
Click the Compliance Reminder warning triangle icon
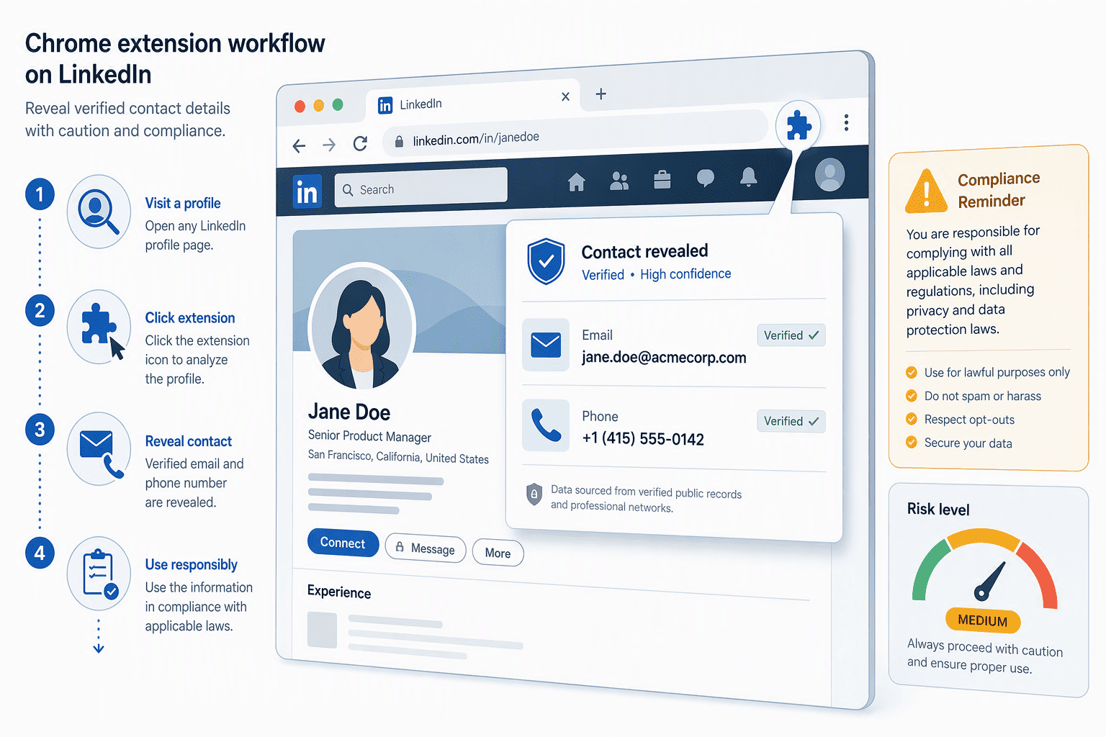click(x=926, y=191)
